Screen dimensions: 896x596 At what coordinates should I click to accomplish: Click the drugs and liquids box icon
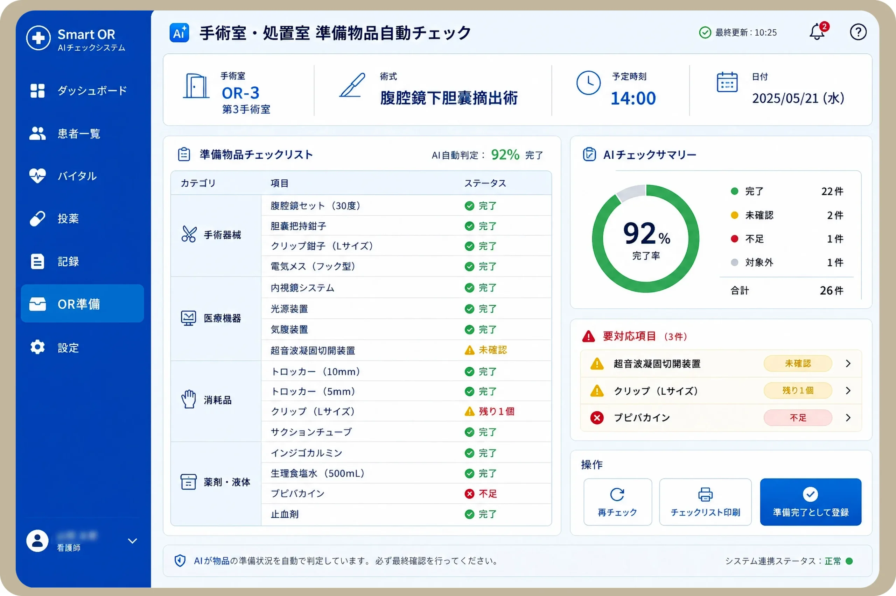click(188, 482)
